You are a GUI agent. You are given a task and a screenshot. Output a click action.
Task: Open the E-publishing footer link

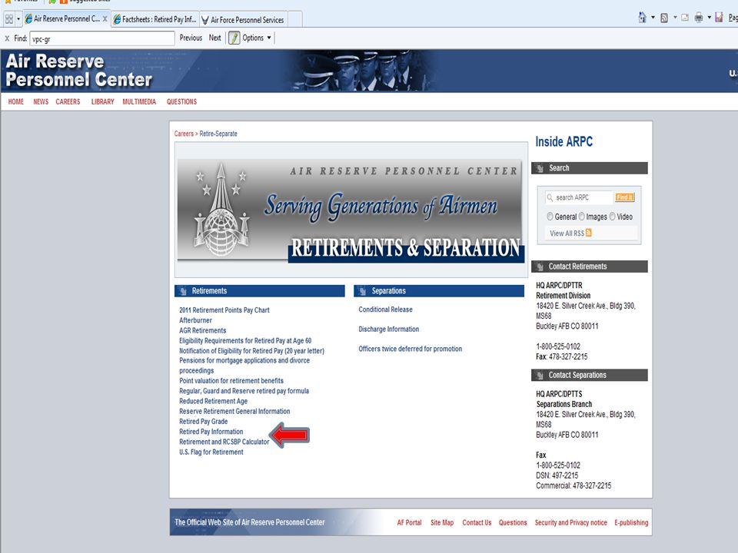coord(631,523)
